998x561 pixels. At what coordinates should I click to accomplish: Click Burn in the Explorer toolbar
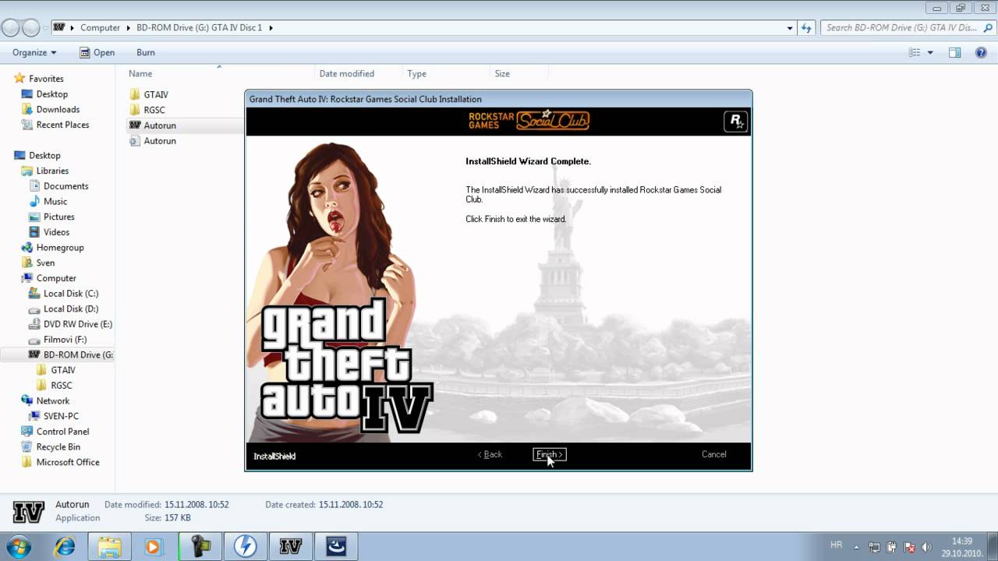click(146, 52)
